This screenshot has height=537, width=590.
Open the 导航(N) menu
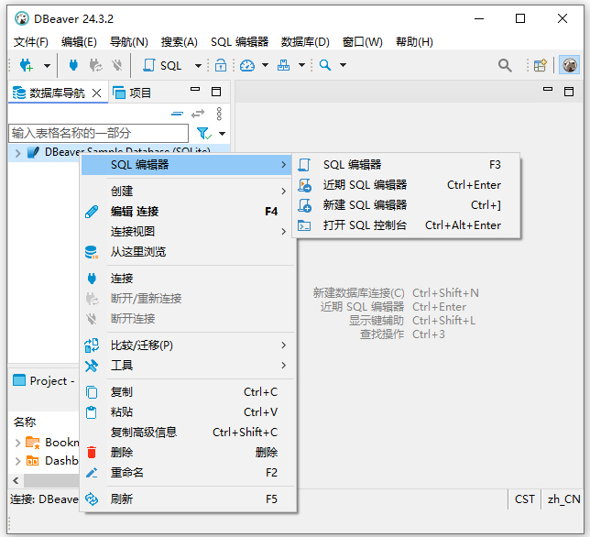tap(128, 42)
